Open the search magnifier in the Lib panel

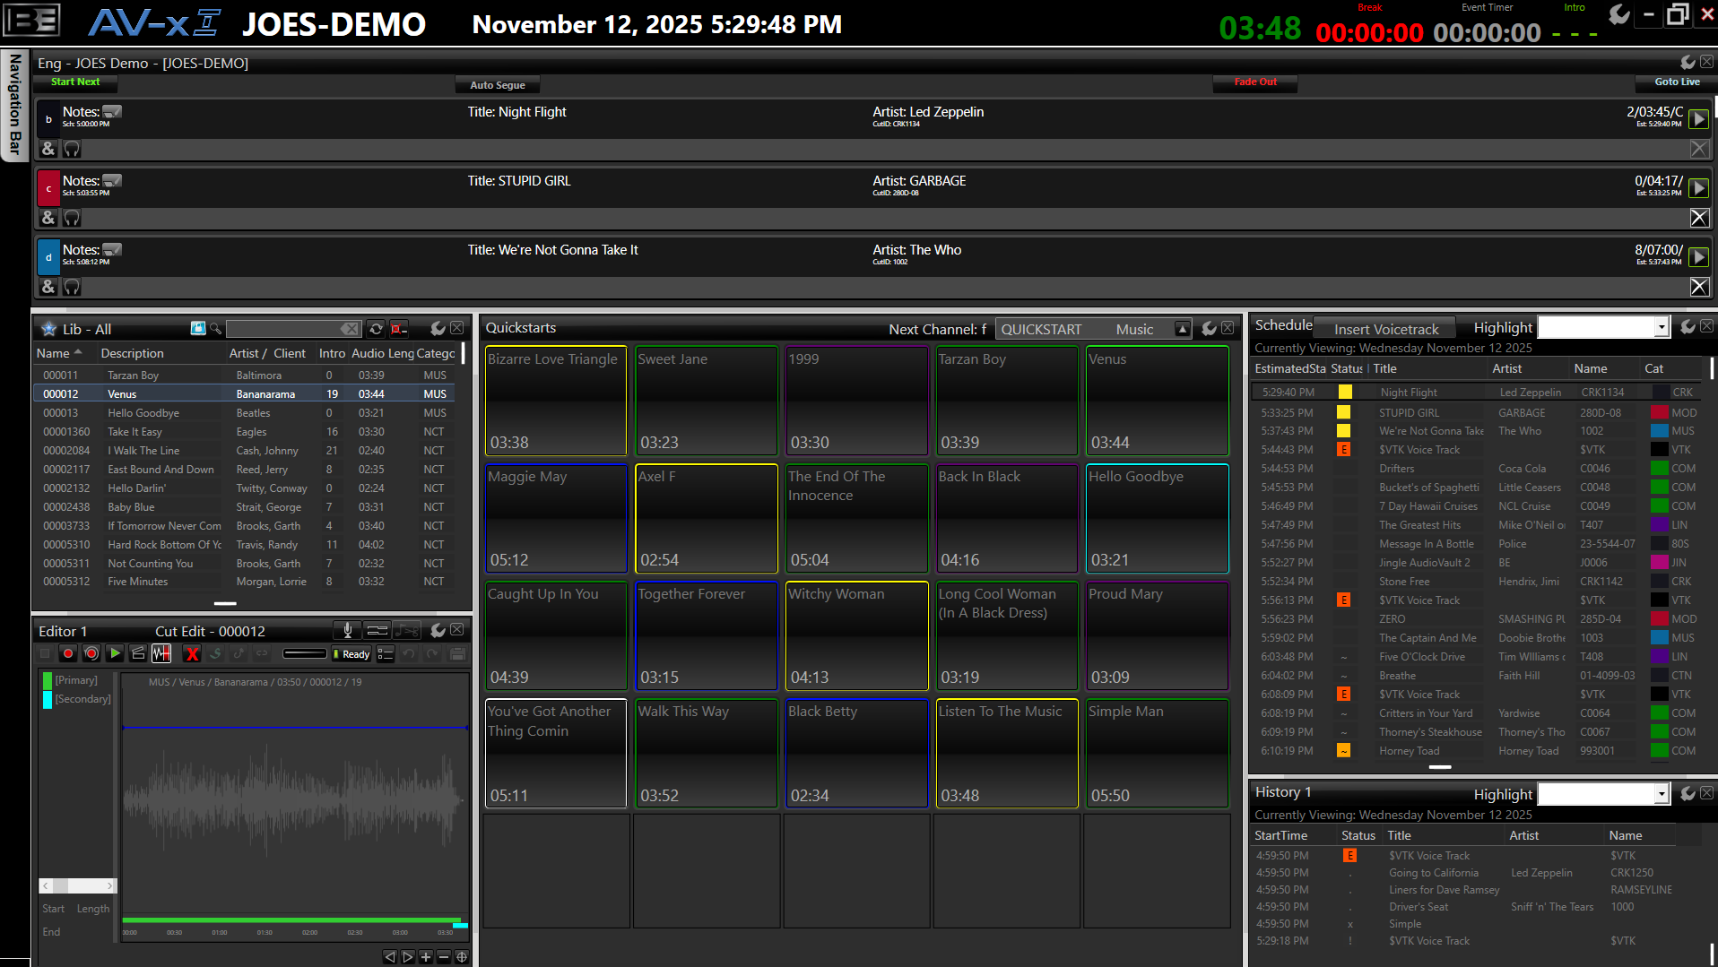[216, 329]
